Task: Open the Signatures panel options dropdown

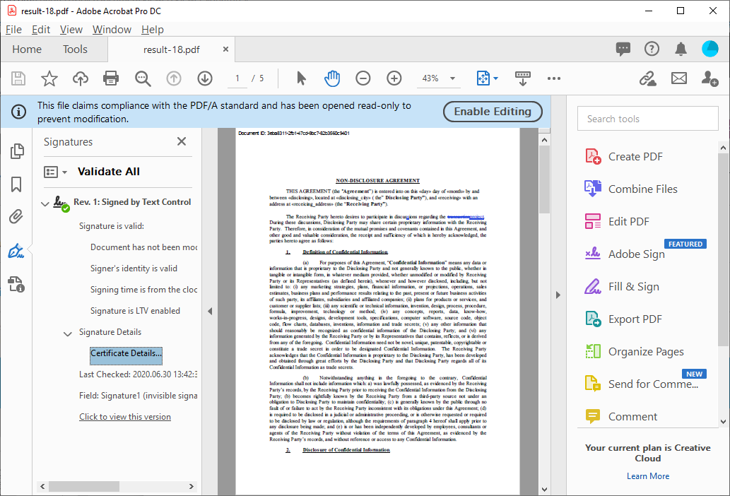Action: tap(55, 172)
